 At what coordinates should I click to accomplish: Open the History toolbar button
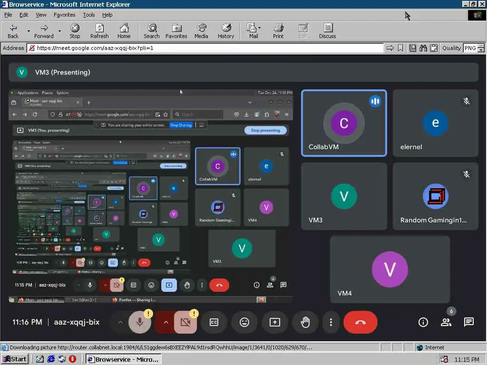(226, 31)
